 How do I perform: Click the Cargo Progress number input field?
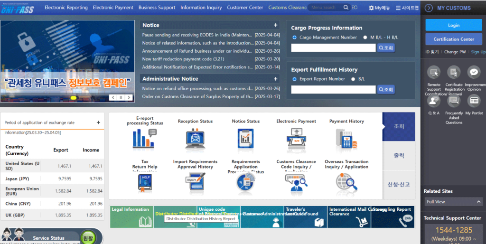click(333, 48)
